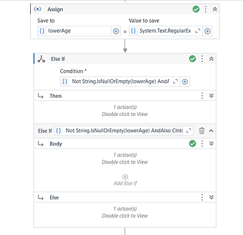Open the Assign activity three-dot menu
243x235 pixels.
pyautogui.click(x=206, y=9)
